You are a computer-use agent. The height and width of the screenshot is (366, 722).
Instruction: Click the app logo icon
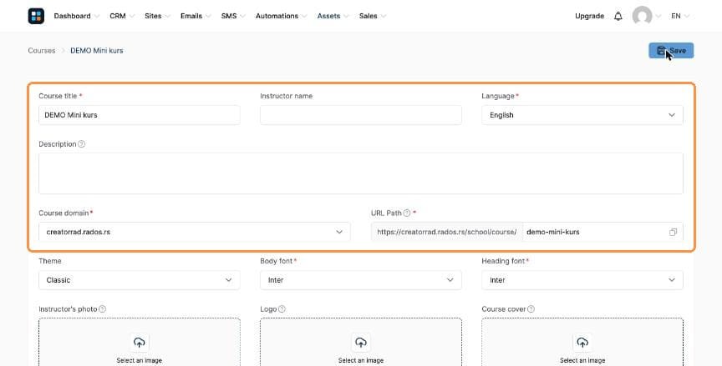[x=36, y=16]
